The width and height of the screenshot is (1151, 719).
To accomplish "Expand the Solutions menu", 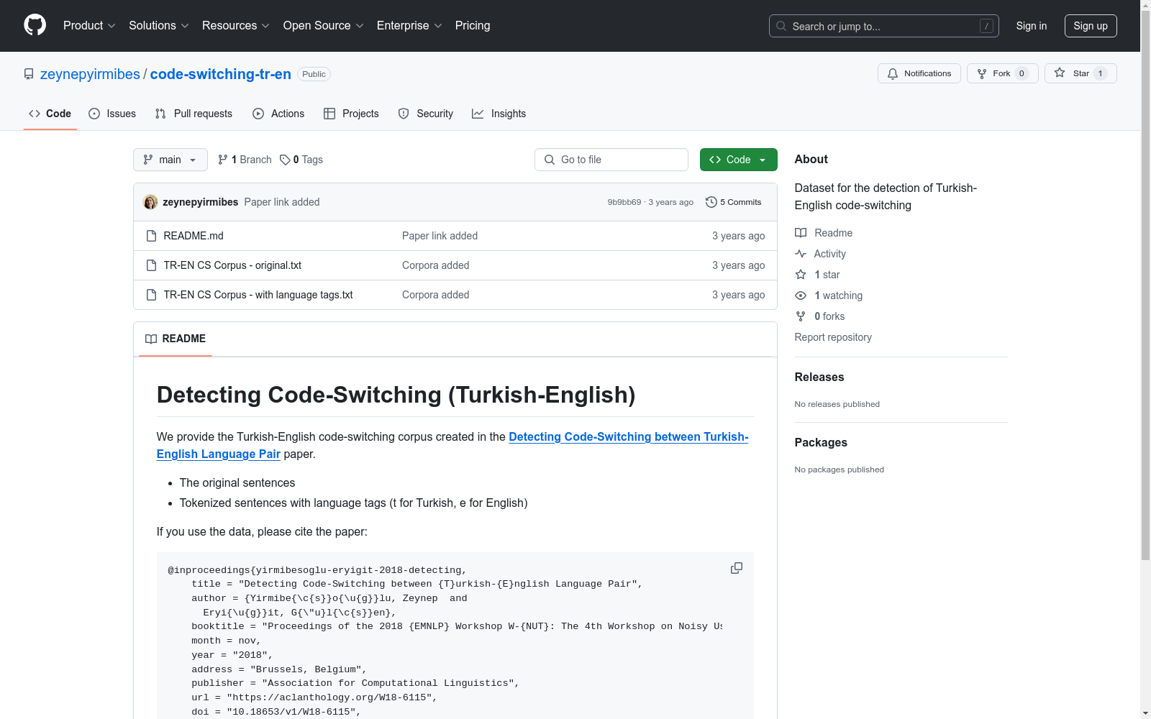I will click(159, 26).
